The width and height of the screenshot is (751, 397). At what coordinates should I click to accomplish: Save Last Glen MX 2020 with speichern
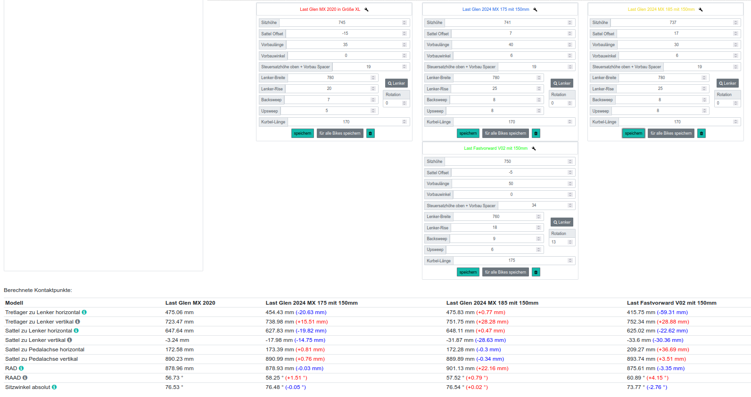(303, 133)
